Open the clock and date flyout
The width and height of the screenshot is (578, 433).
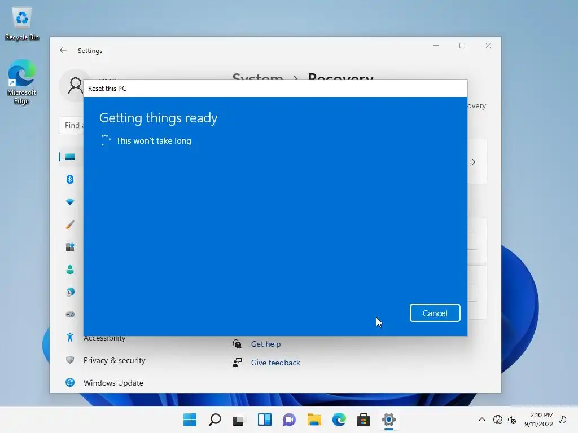(x=539, y=419)
